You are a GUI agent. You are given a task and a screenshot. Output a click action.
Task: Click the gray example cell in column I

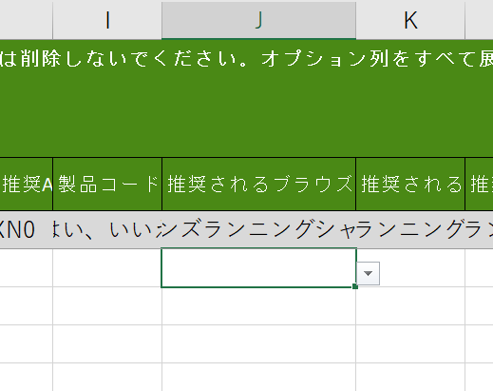coord(107,230)
